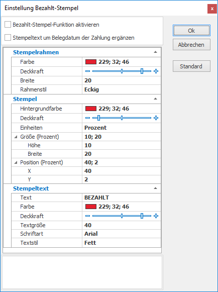Click Stempel Deckkraft slider handle
The image size is (218, 292).
(x=98, y=118)
